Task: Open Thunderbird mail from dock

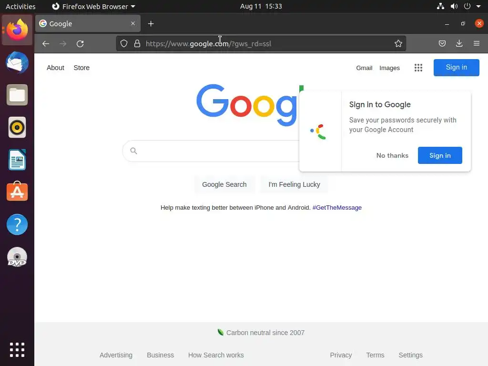Action: [17, 62]
